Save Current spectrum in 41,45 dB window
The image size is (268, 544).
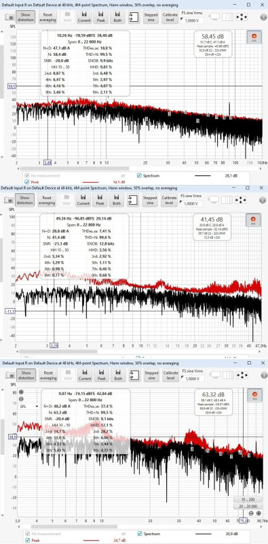[x=83, y=200]
